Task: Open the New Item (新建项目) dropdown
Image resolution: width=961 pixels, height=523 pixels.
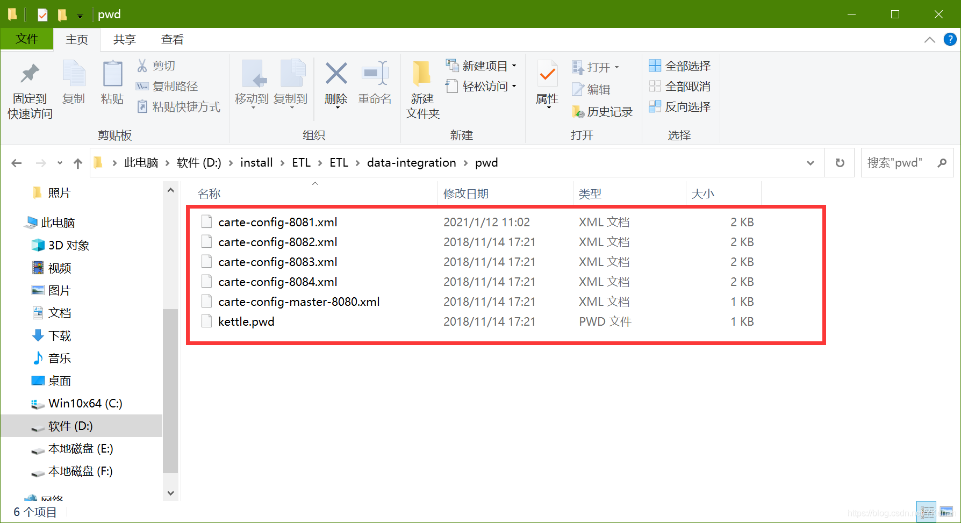Action: click(481, 66)
